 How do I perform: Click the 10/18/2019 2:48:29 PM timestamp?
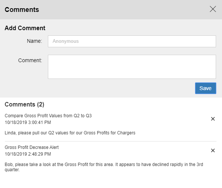coord(28,154)
